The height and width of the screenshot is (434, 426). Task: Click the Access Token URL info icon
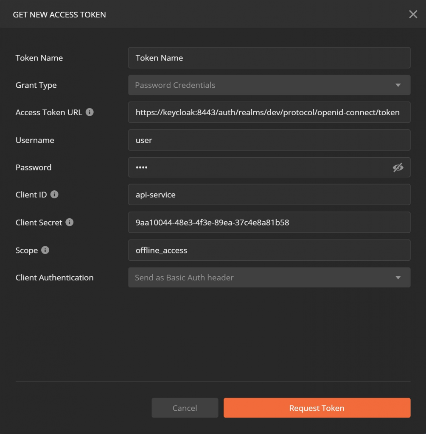click(90, 112)
